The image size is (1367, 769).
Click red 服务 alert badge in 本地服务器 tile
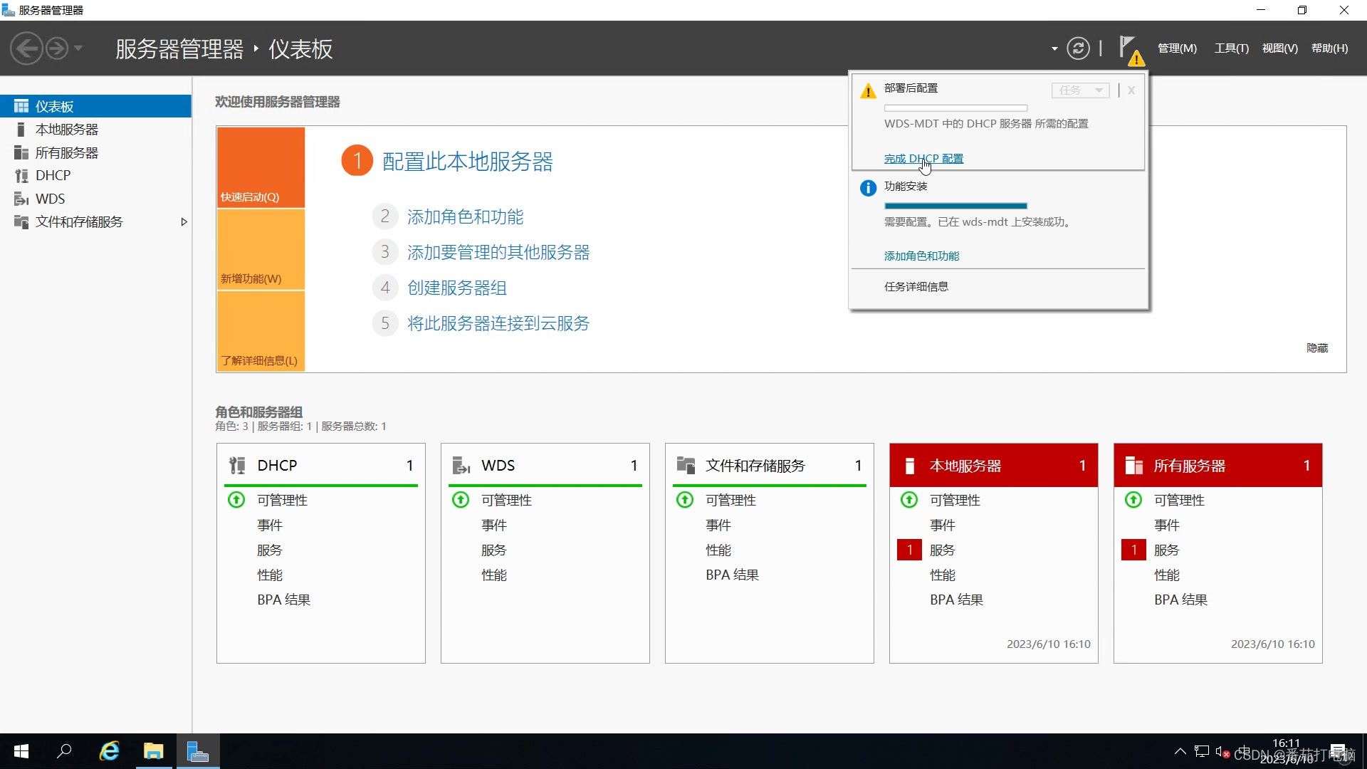tap(909, 550)
